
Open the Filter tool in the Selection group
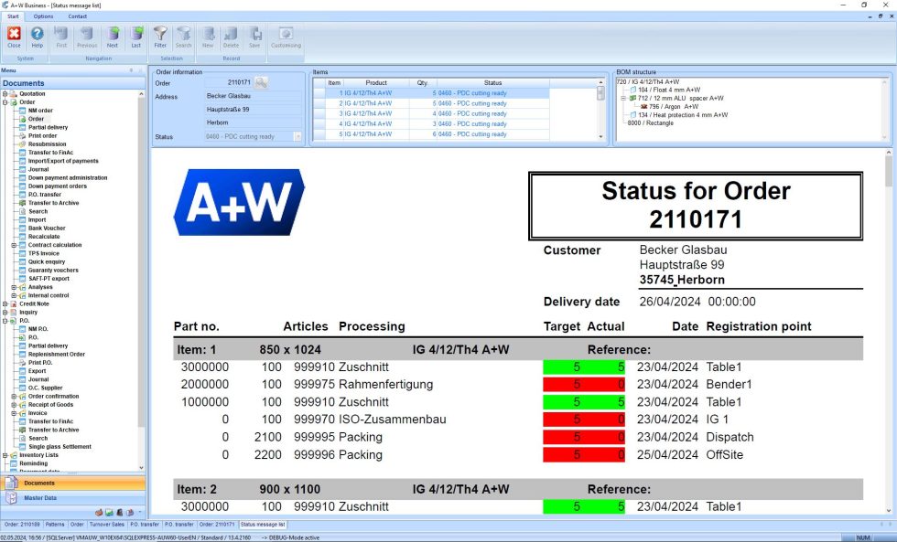click(x=159, y=38)
